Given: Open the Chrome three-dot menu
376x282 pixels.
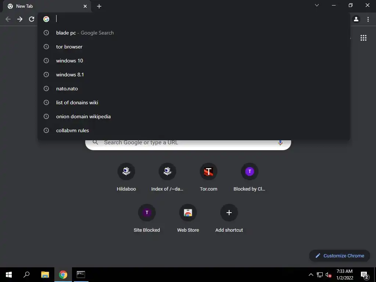Looking at the screenshot, I should coord(368,19).
